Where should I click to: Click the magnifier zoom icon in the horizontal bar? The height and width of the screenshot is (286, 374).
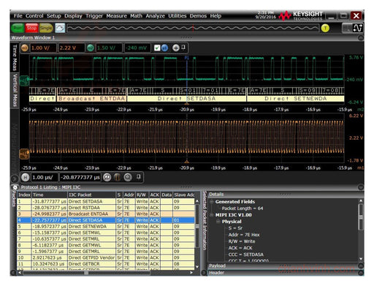coord(128,177)
